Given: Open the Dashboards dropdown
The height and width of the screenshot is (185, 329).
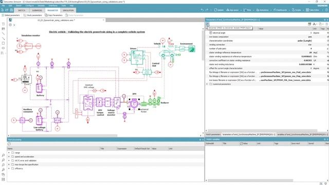Looking at the screenshot, I should pyautogui.click(x=281, y=10).
